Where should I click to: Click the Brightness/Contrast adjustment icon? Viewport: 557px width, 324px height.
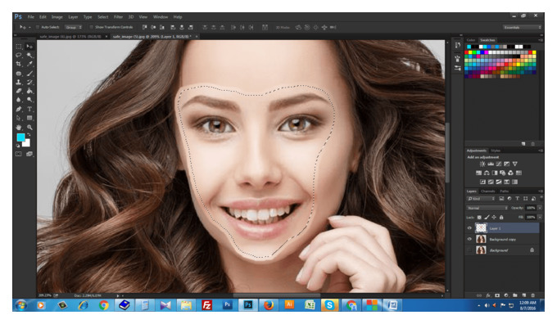(482, 164)
